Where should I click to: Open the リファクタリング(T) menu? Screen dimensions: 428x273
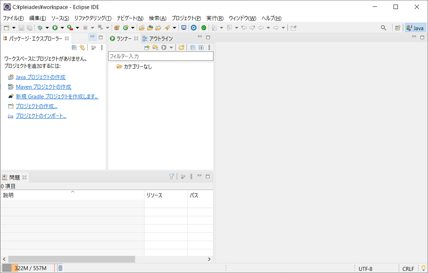[x=93, y=18]
